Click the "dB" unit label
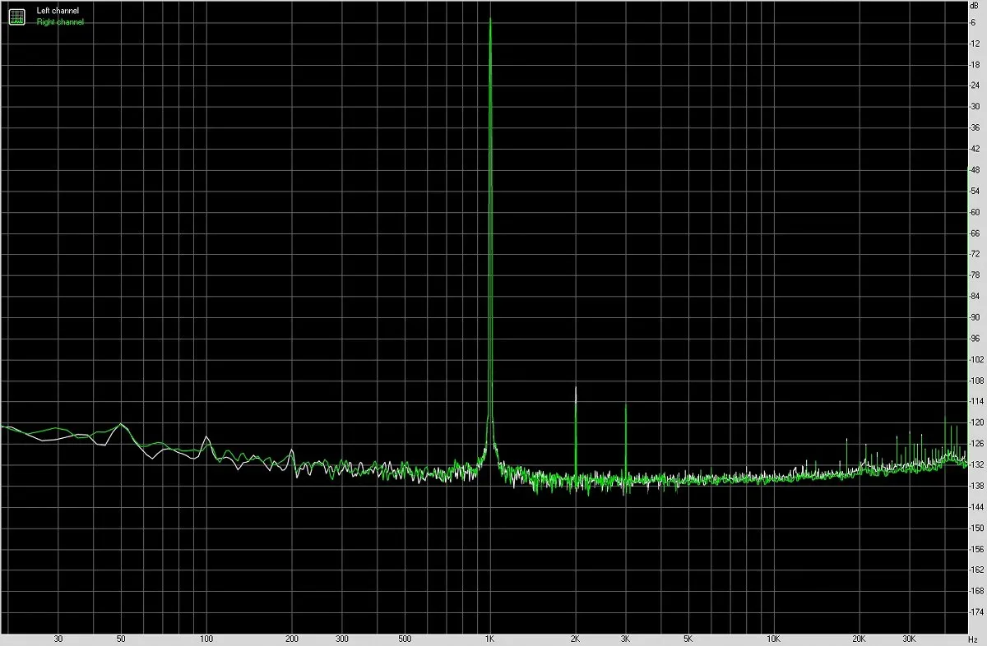Screen dimensions: 987x646 [x=975, y=6]
